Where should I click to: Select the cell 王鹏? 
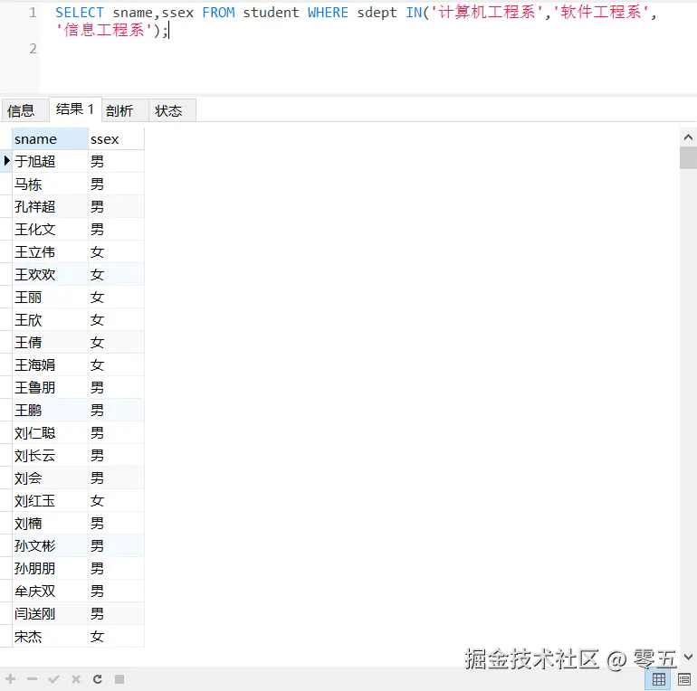[x=50, y=411]
